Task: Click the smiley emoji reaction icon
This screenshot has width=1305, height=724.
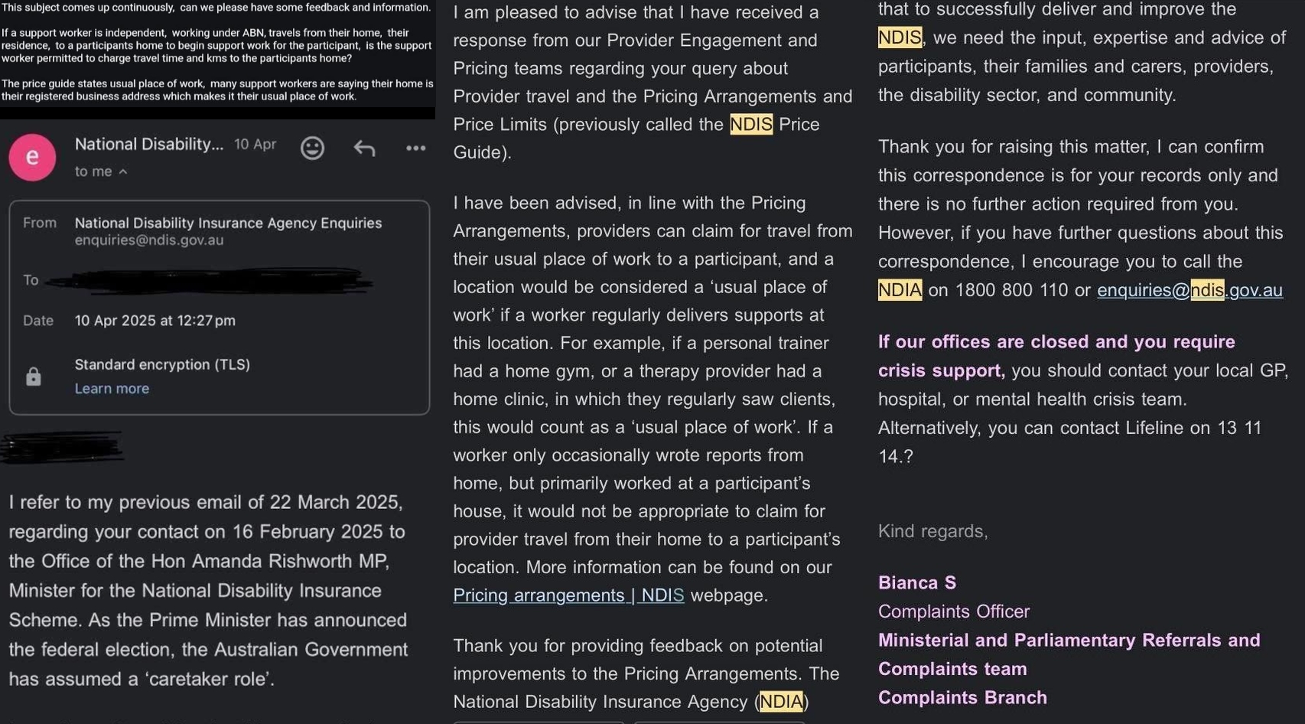Action: click(x=312, y=148)
